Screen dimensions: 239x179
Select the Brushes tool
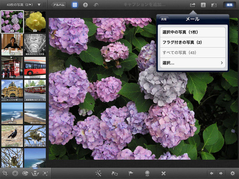[x=35, y=173]
